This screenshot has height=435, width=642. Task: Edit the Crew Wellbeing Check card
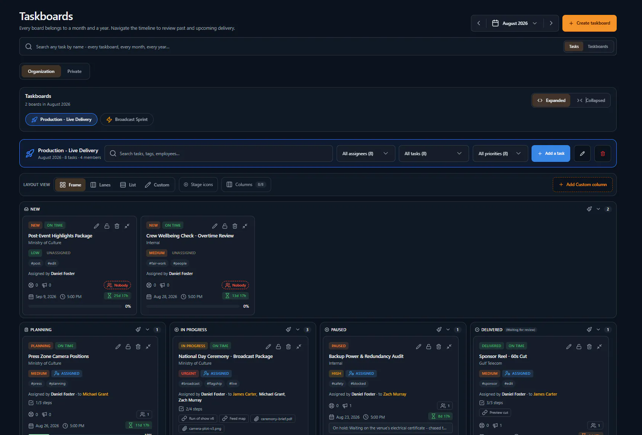[x=215, y=226]
